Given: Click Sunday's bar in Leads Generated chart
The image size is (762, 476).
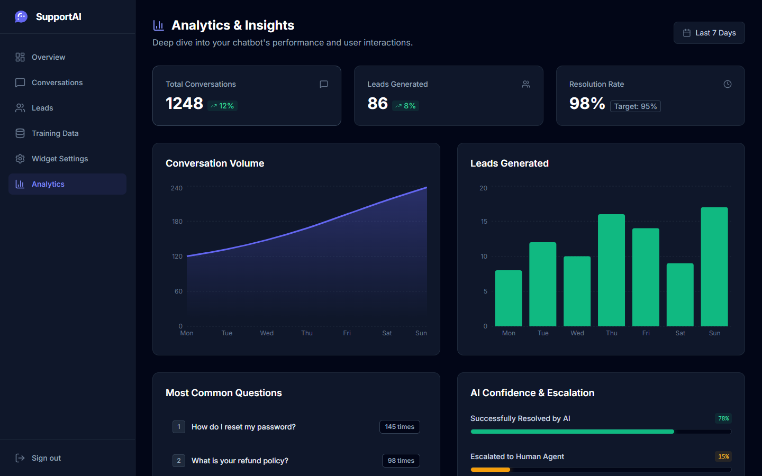Looking at the screenshot, I should click(x=714, y=267).
